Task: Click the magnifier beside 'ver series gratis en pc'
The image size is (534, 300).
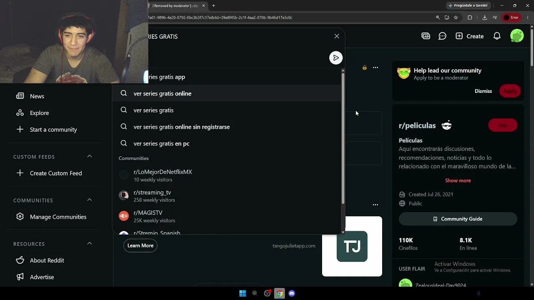Action: click(x=123, y=143)
